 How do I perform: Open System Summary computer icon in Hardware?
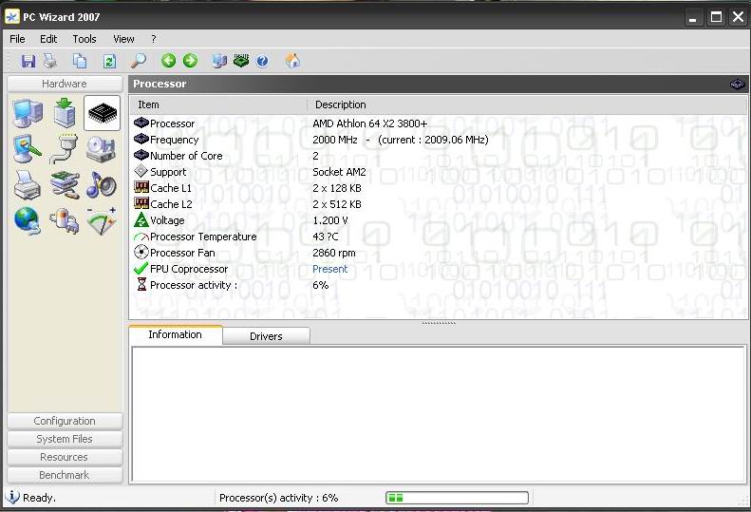pos(28,113)
